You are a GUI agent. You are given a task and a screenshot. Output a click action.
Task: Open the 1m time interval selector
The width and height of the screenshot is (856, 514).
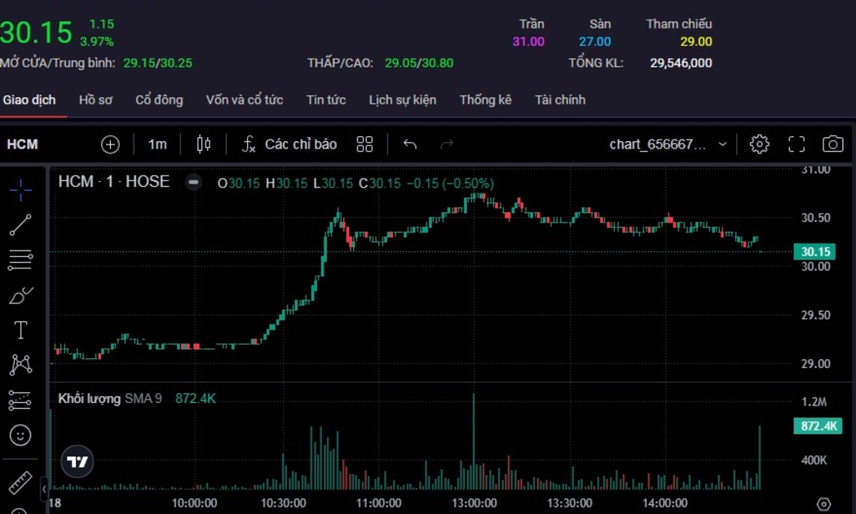[157, 144]
